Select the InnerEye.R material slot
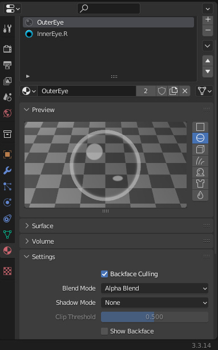 coord(108,34)
